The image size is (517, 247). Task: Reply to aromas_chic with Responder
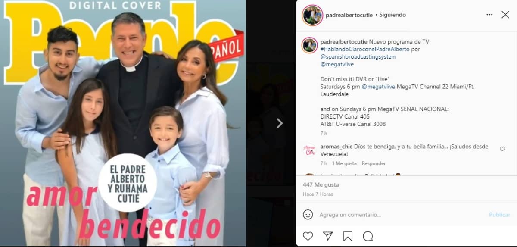tap(374, 163)
